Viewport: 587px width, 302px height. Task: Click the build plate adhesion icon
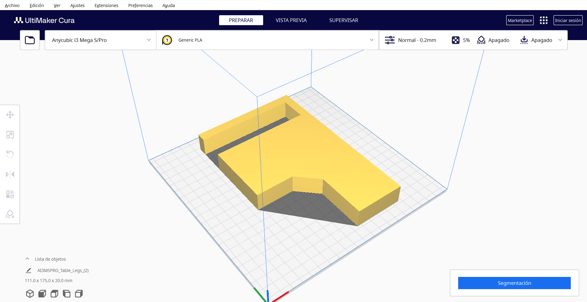(x=524, y=40)
